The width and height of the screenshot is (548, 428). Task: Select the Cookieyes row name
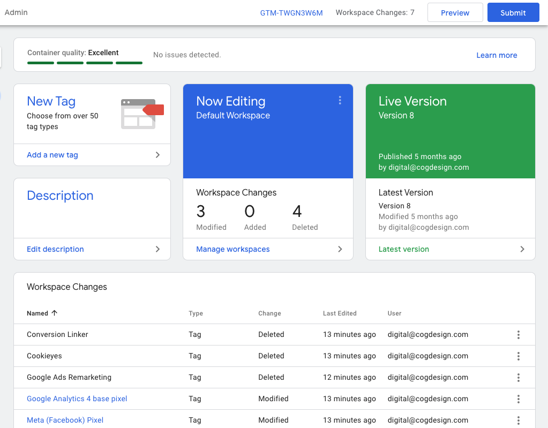pos(44,356)
